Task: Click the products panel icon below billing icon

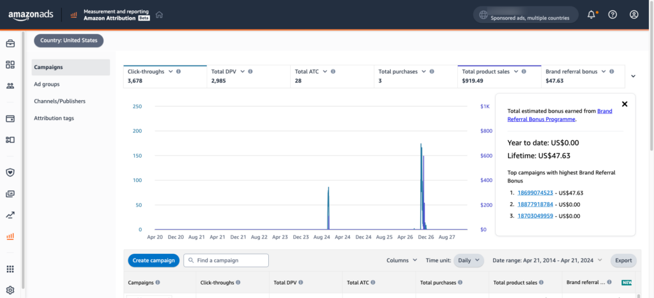Action: click(10, 140)
